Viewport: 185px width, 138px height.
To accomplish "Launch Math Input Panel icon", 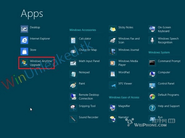I will 73,63.
